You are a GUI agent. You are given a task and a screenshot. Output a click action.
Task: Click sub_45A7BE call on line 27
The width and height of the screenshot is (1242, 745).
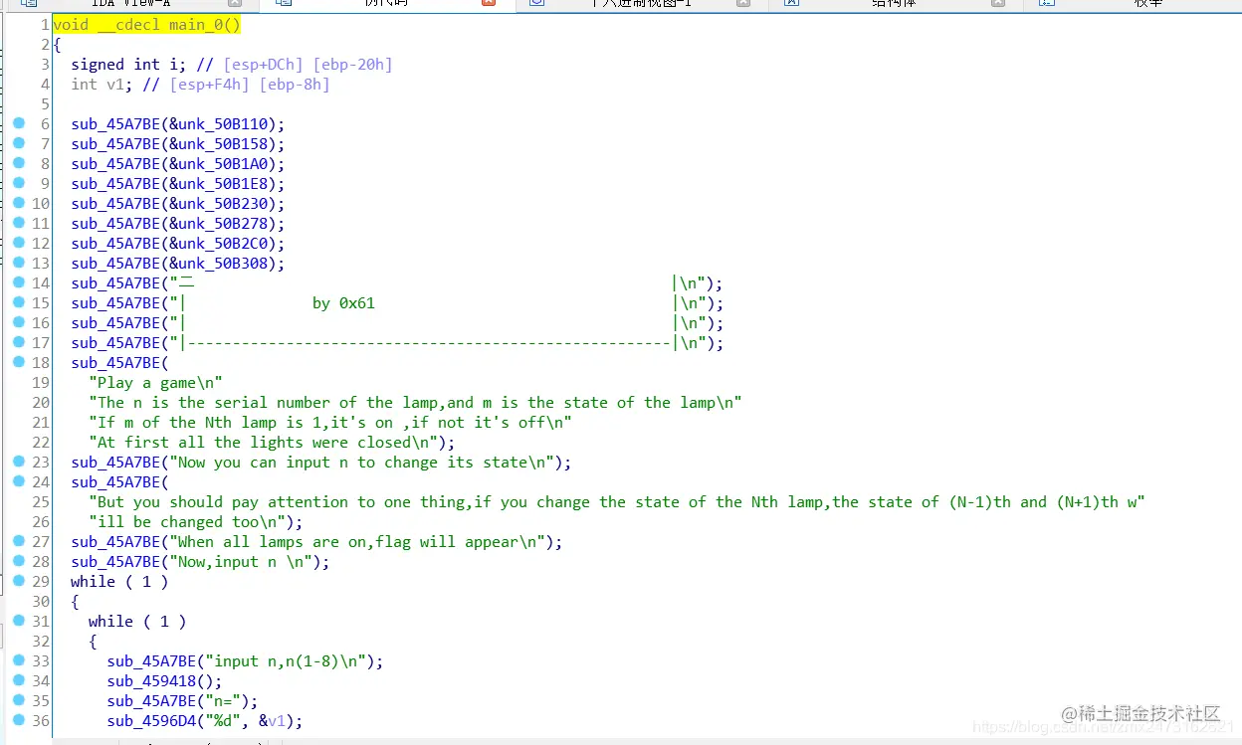[115, 541]
